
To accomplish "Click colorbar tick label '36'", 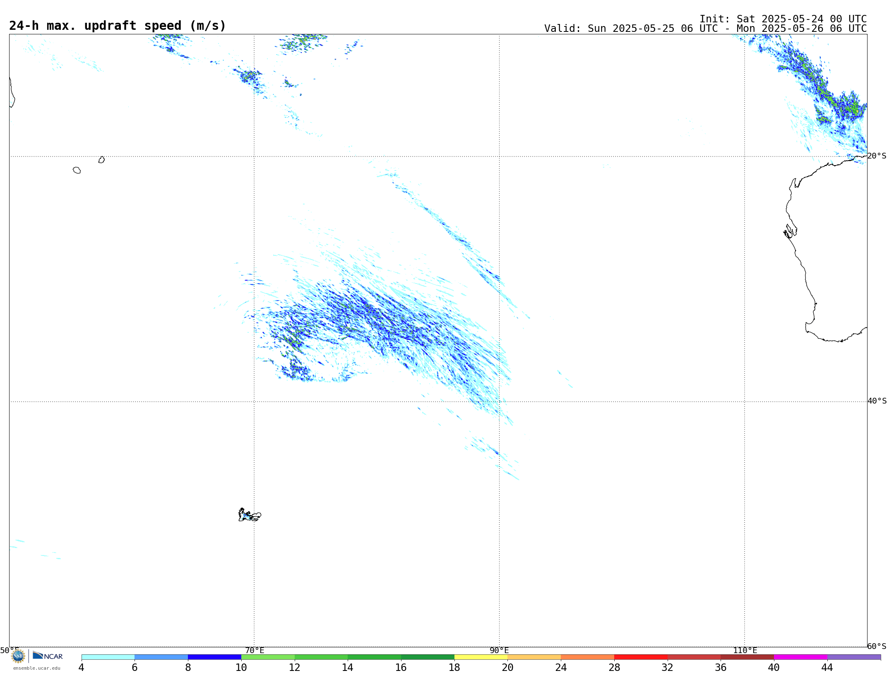I will (721, 667).
